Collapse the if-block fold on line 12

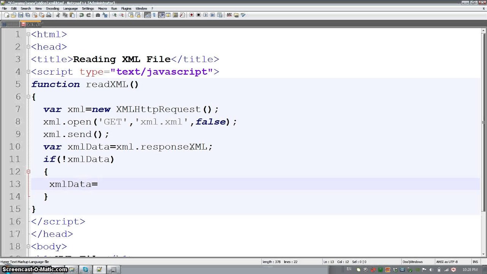pyautogui.click(x=28, y=172)
